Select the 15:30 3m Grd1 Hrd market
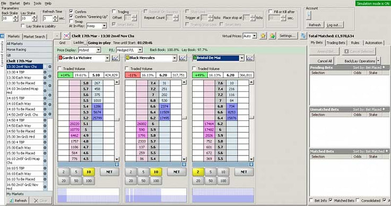Screen dimensions: 391x206 click(24, 137)
